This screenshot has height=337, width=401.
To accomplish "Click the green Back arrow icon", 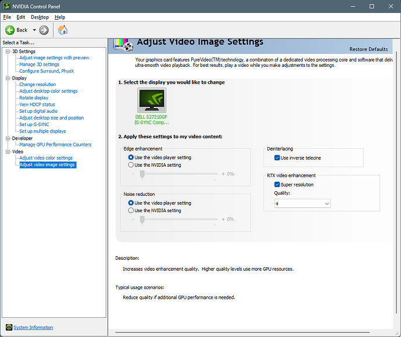I will click(x=10, y=30).
